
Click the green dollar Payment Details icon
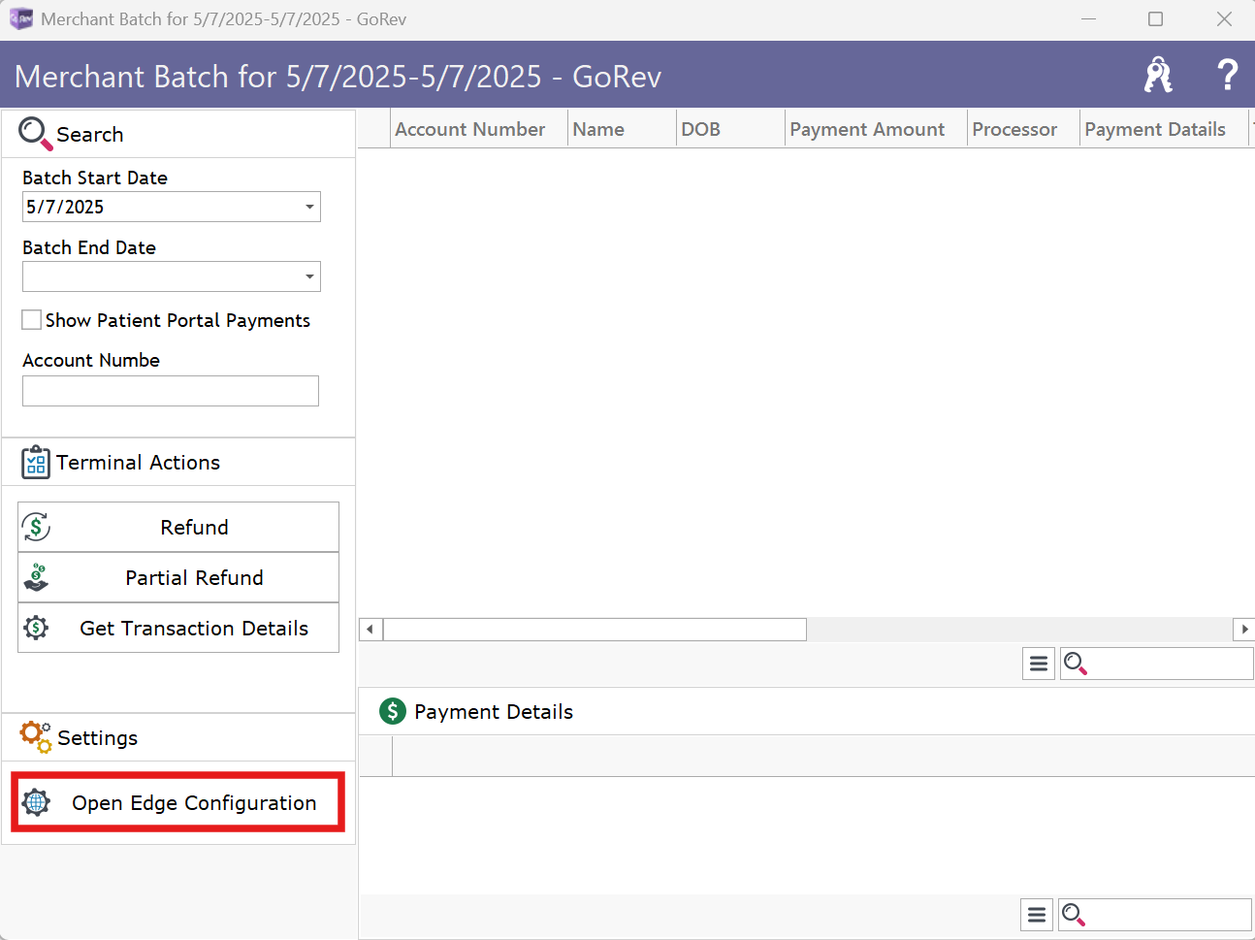[393, 711]
